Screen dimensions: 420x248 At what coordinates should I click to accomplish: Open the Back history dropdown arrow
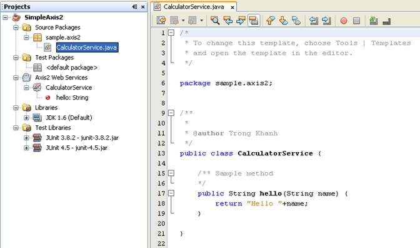(183, 21)
